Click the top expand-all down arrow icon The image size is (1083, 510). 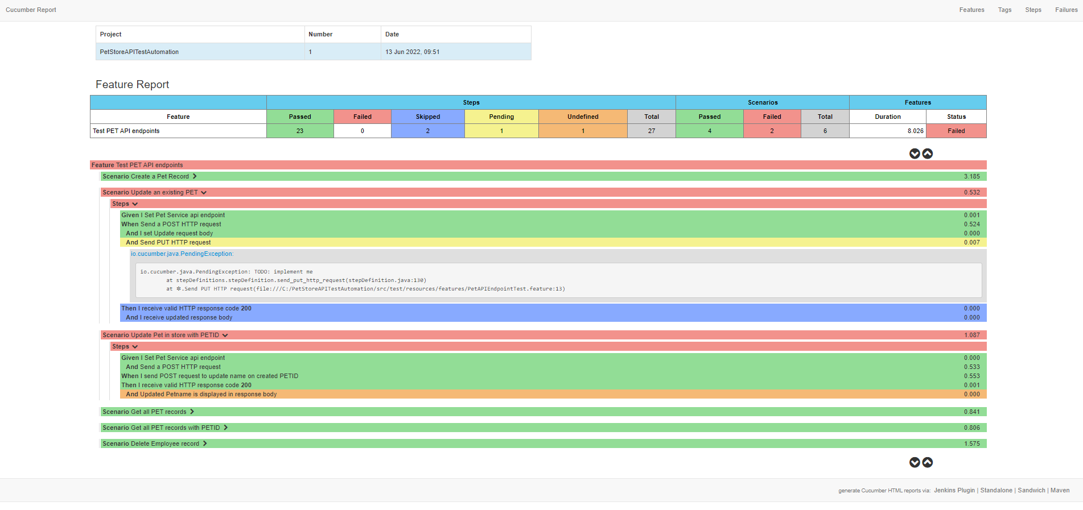coord(915,154)
